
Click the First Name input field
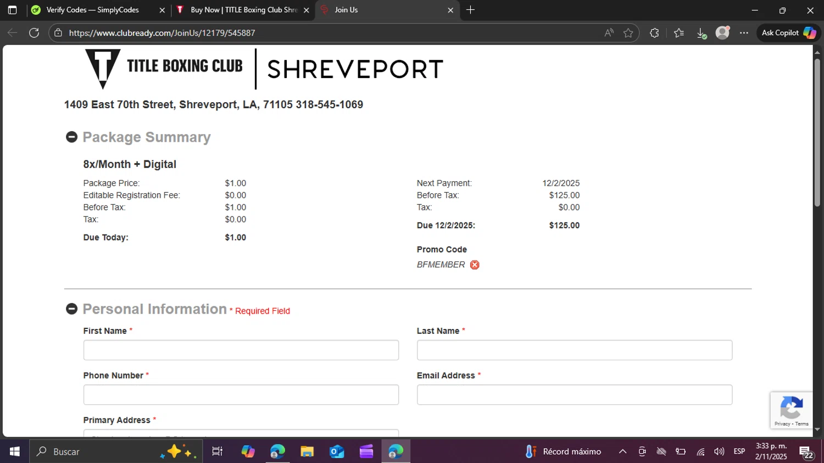click(x=241, y=350)
